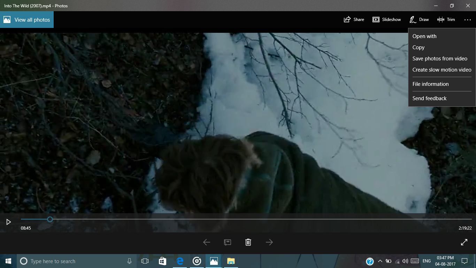Image resolution: width=476 pixels, height=268 pixels.
Task: Click the video seek slider handle
Action: coord(50,219)
